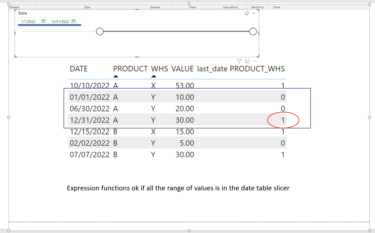375x233 pixels.
Task: Select the 12/15/2022 date cell
Action: (90, 131)
